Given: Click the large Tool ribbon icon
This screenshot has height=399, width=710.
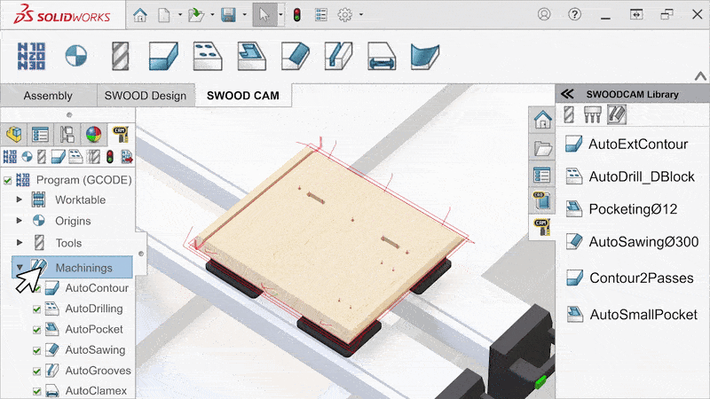Looking at the screenshot, I should click(121, 56).
